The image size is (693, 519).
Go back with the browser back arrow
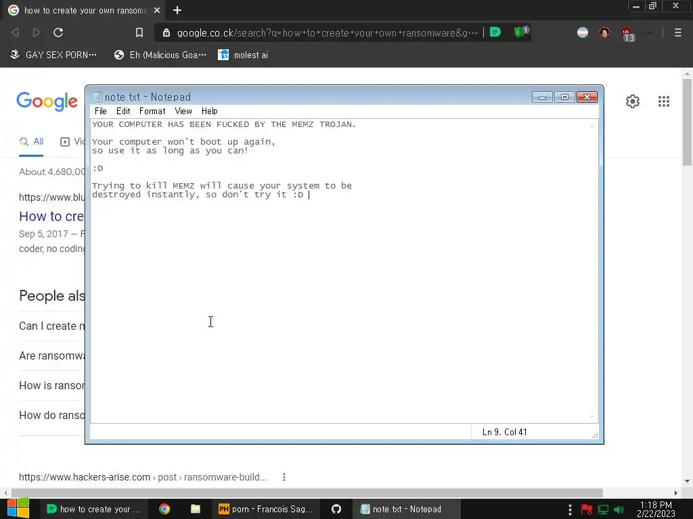point(15,32)
